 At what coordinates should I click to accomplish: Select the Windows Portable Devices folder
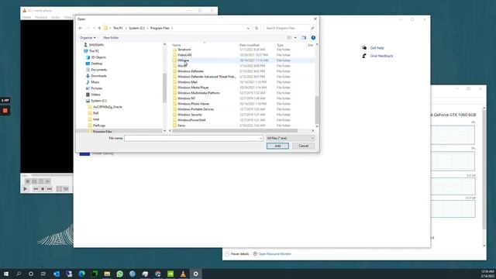point(195,108)
